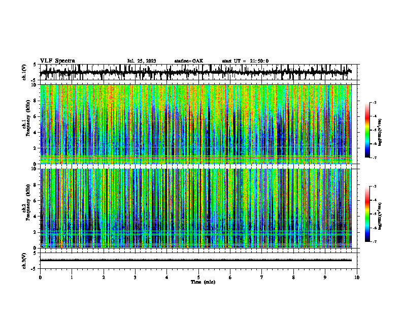Click the 2 kHz tick on ch.2 axis
The height and width of the screenshot is (311, 402).
36,232
